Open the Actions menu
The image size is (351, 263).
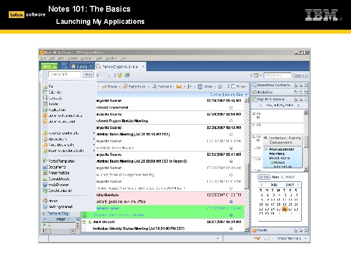(86, 58)
